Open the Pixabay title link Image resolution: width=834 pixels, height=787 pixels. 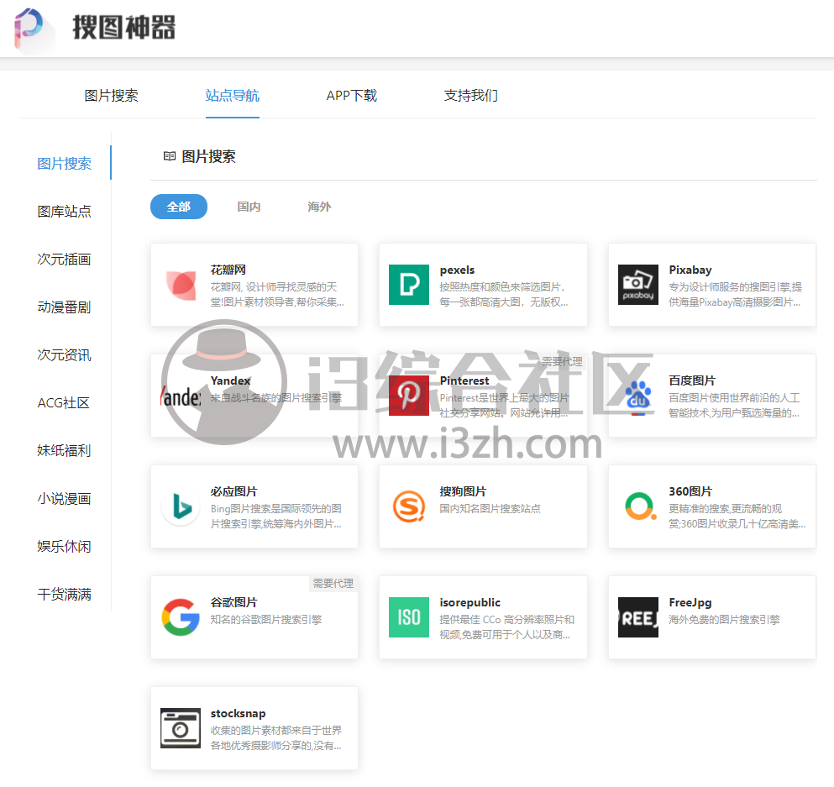click(690, 270)
